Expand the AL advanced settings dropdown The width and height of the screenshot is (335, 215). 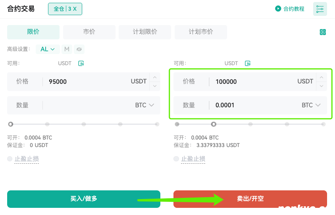(48, 49)
